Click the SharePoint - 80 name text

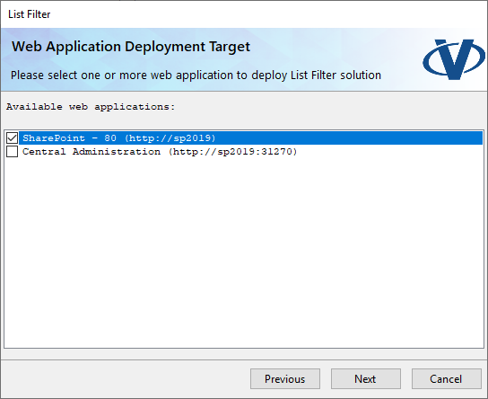click(x=69, y=138)
